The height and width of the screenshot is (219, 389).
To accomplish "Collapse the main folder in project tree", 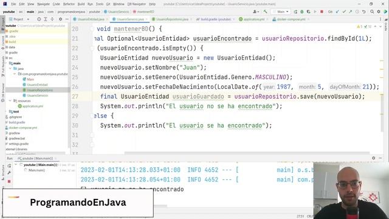I will (7, 63).
